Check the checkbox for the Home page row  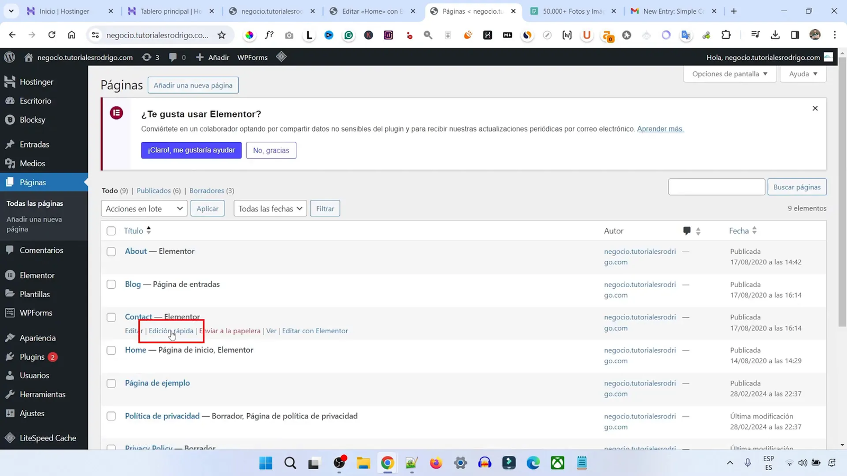click(x=111, y=350)
